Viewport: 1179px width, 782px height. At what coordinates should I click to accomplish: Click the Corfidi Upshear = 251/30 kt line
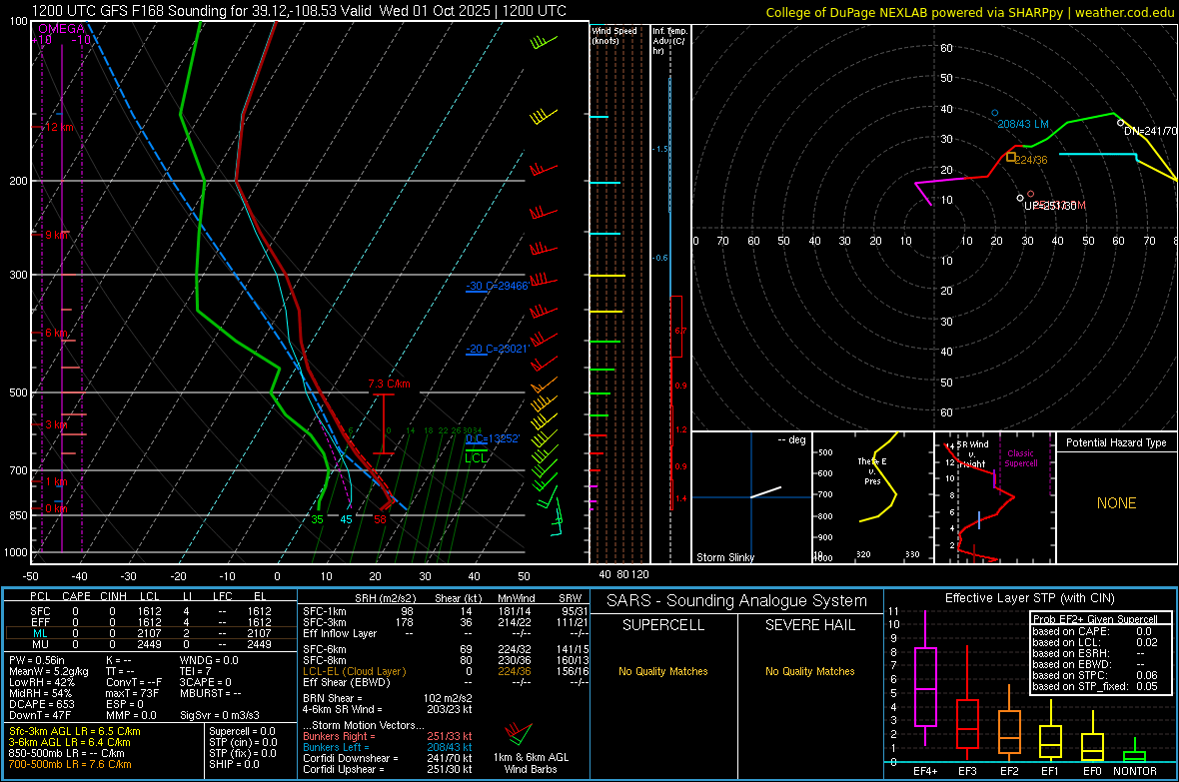point(388,769)
